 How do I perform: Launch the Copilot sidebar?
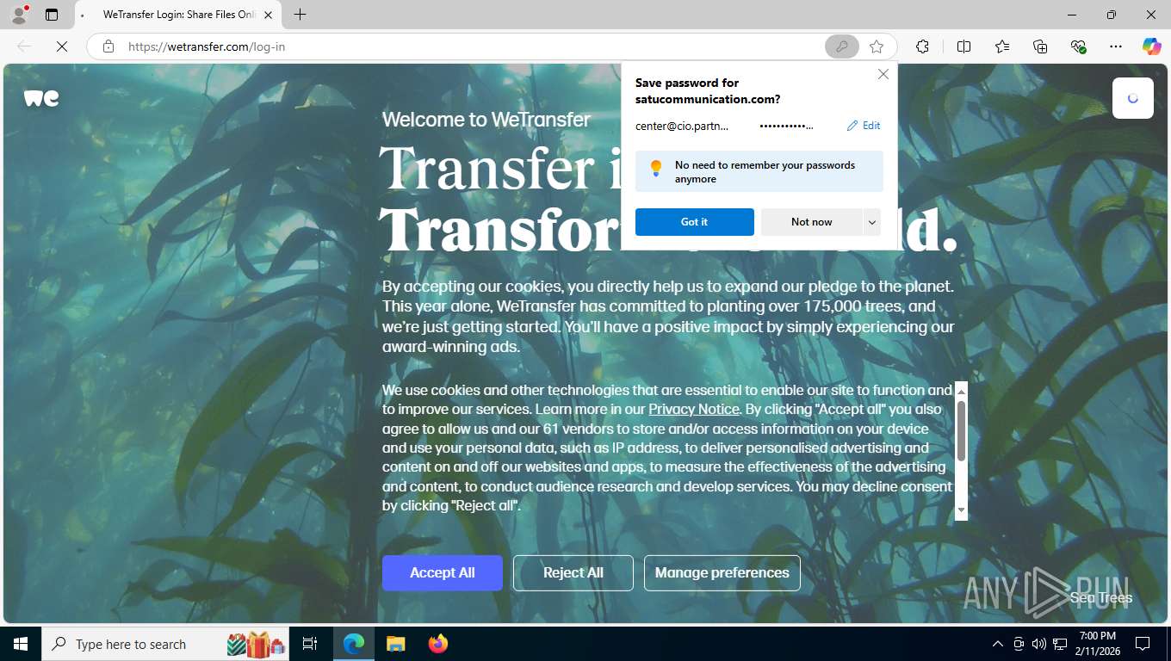[1151, 46]
